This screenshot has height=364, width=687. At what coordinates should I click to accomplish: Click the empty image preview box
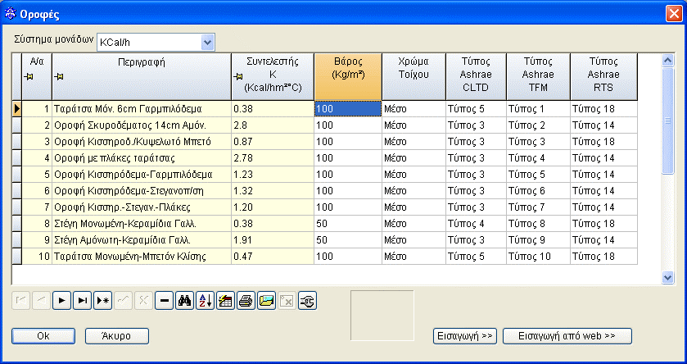click(x=382, y=316)
